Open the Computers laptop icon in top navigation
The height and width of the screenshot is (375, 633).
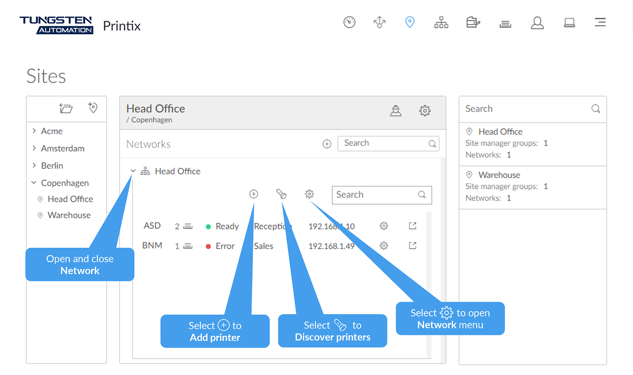coord(569,22)
